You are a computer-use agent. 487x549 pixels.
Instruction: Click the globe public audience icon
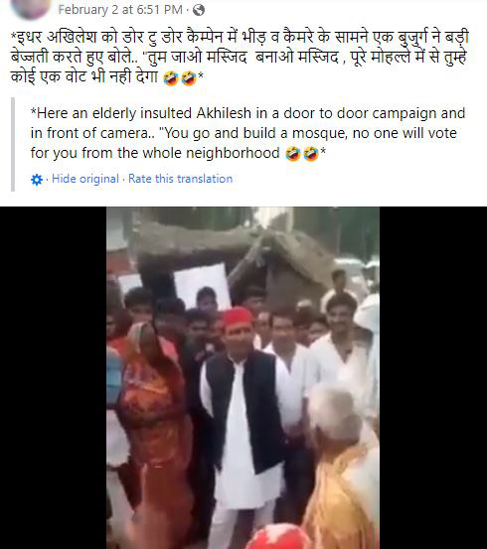199,10
